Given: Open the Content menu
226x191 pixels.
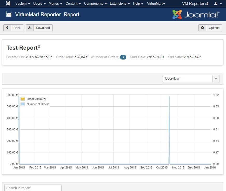Looking at the screenshot, I should coord(73,4).
